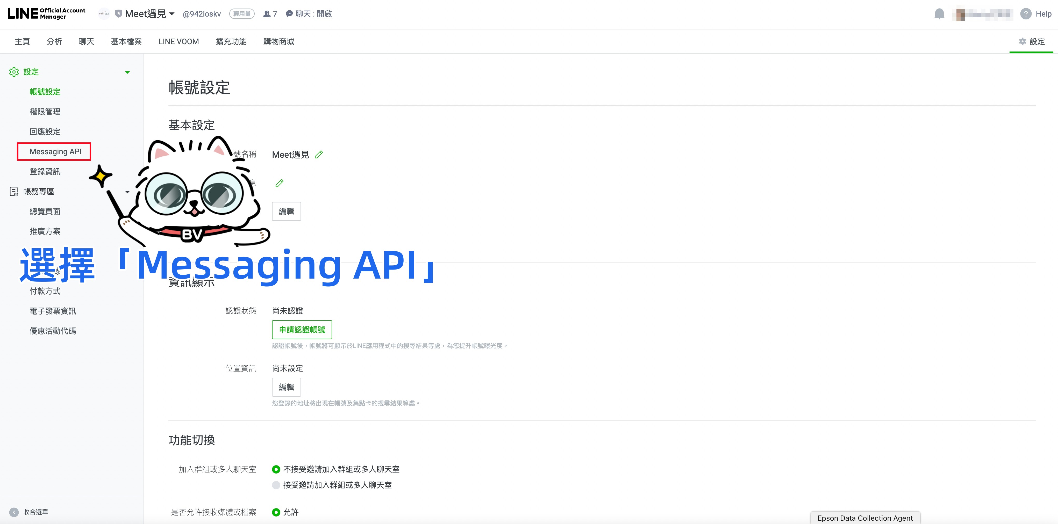Image resolution: width=1058 pixels, height=524 pixels.
Task: Select Messaging API in the sidebar
Action: (55, 151)
